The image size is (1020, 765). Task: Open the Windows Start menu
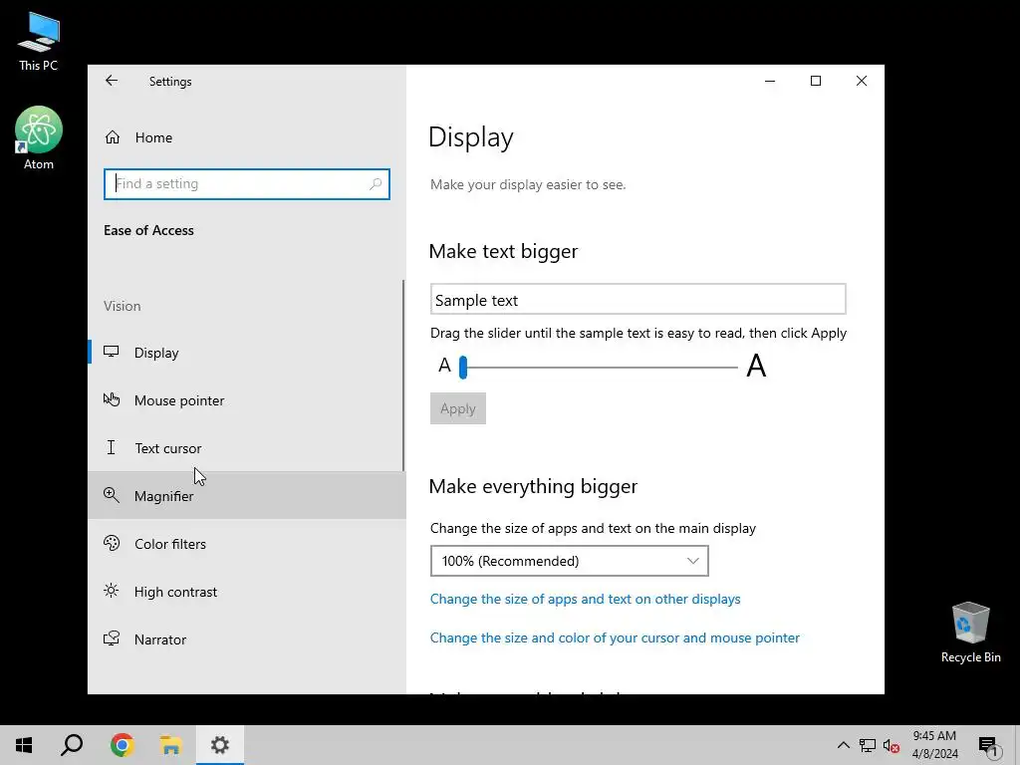pos(24,745)
